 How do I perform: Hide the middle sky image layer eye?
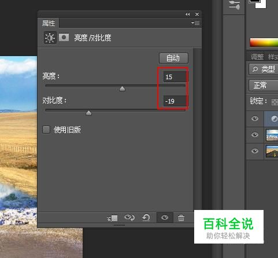tap(255, 134)
